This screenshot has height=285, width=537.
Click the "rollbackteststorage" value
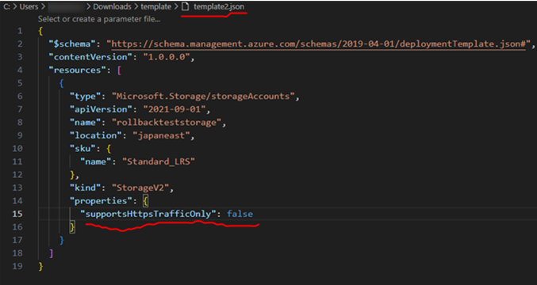(x=167, y=123)
